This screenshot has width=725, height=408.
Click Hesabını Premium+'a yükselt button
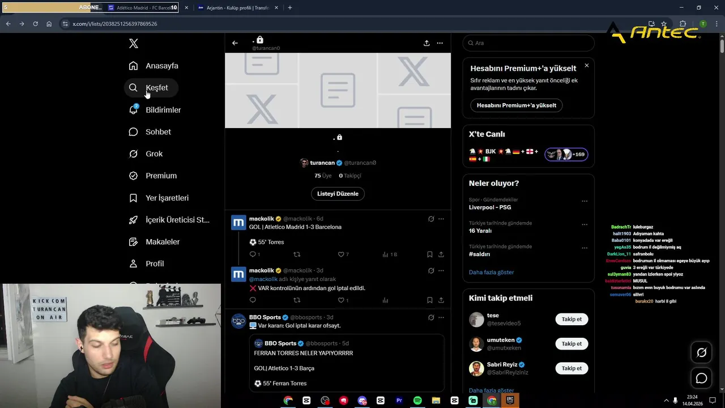click(517, 105)
